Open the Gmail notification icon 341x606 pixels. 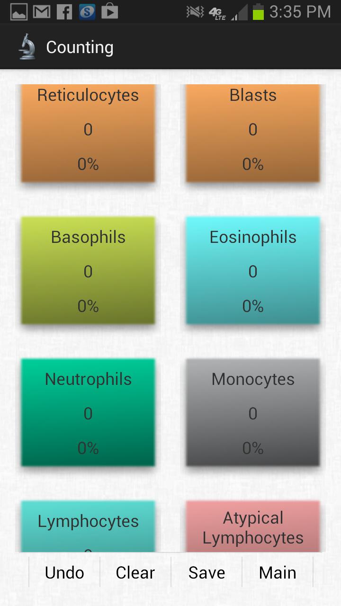click(x=42, y=11)
